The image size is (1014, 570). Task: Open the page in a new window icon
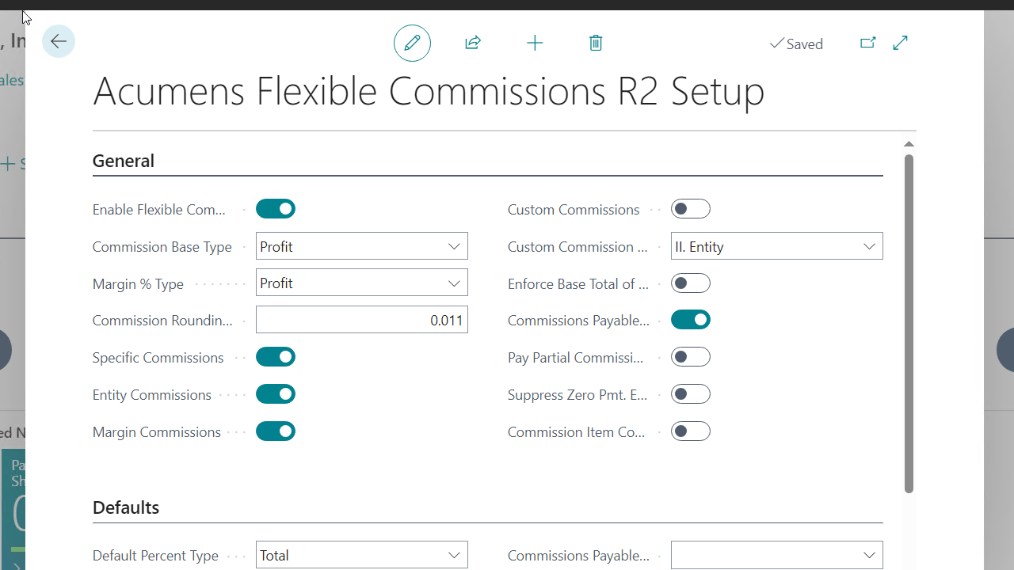tap(868, 43)
